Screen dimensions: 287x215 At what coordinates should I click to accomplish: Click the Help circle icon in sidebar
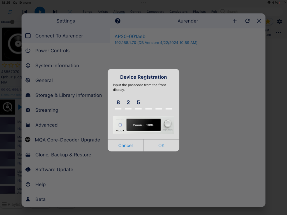pyautogui.click(x=28, y=184)
